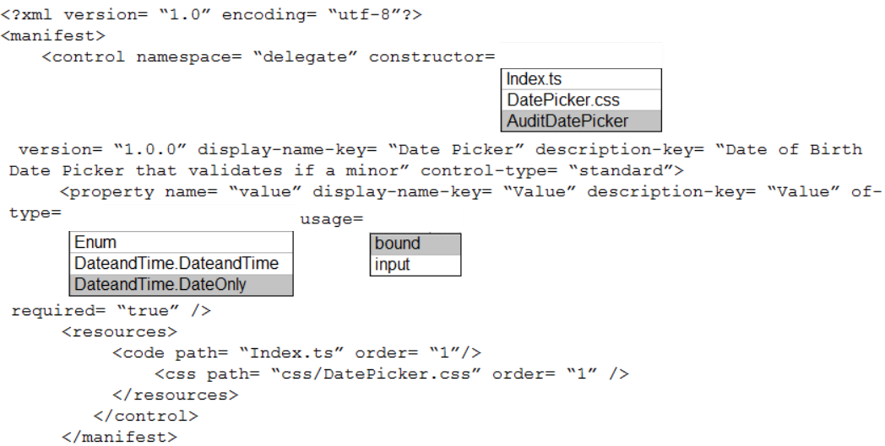Click the opening <resources> tag
This screenshot has width=885, height=446.
point(119,331)
